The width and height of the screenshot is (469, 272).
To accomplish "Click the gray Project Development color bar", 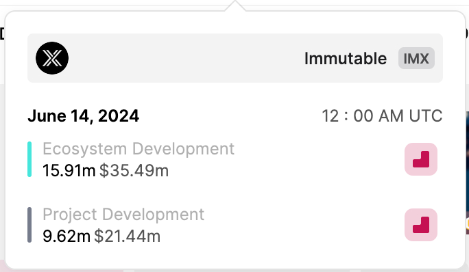I will (29, 225).
